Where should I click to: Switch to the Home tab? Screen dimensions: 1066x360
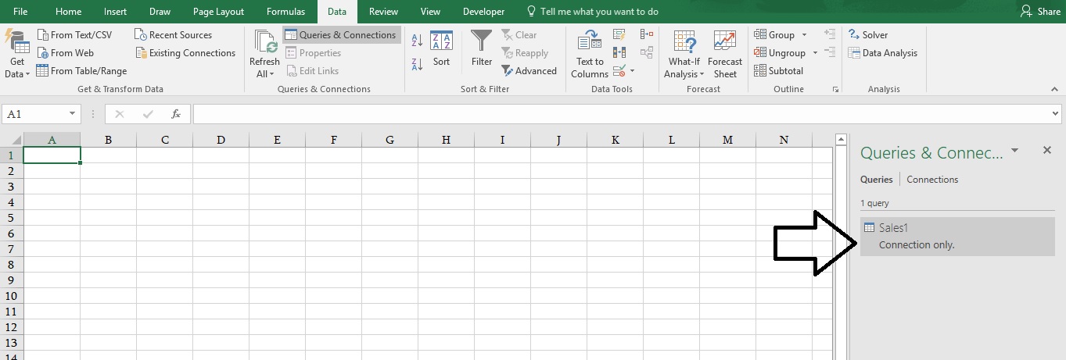pyautogui.click(x=69, y=12)
